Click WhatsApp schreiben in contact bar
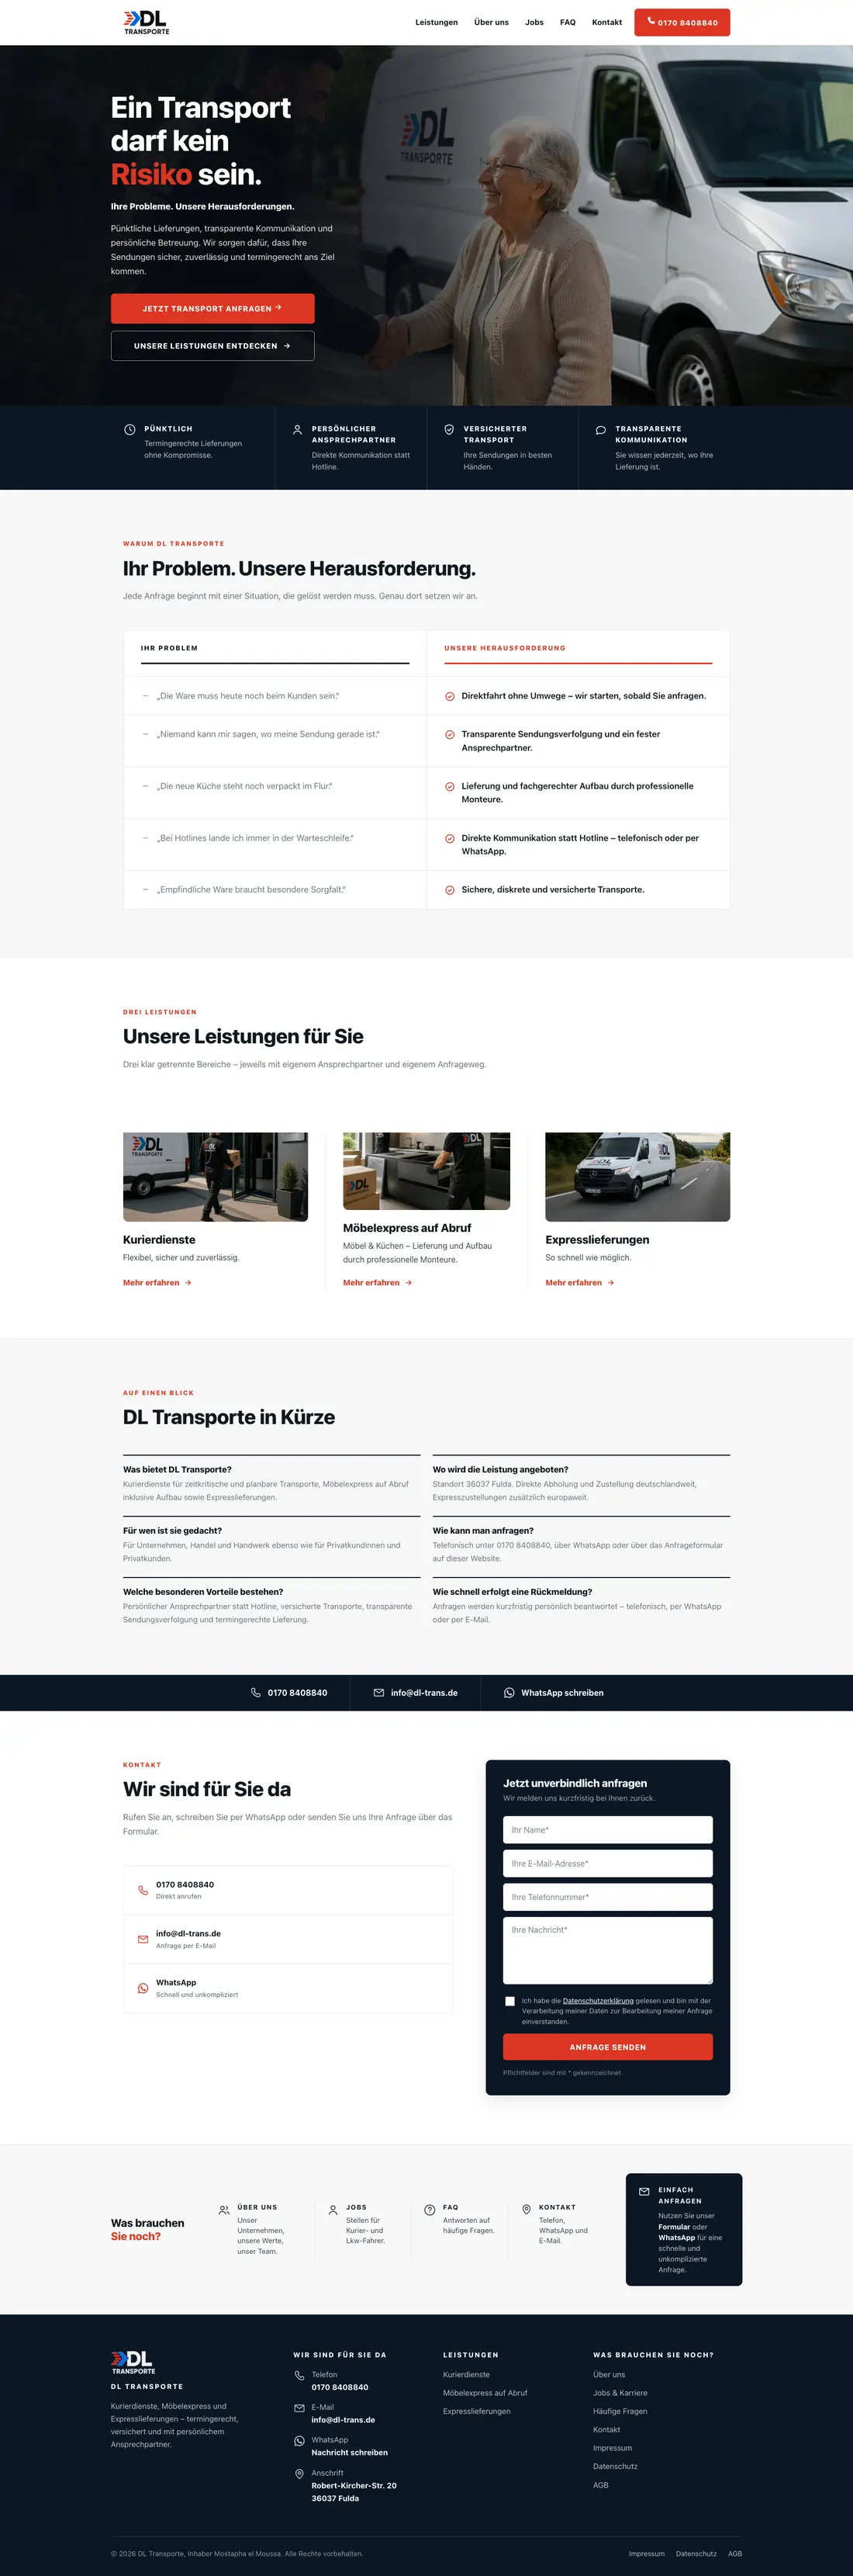 562,1693
